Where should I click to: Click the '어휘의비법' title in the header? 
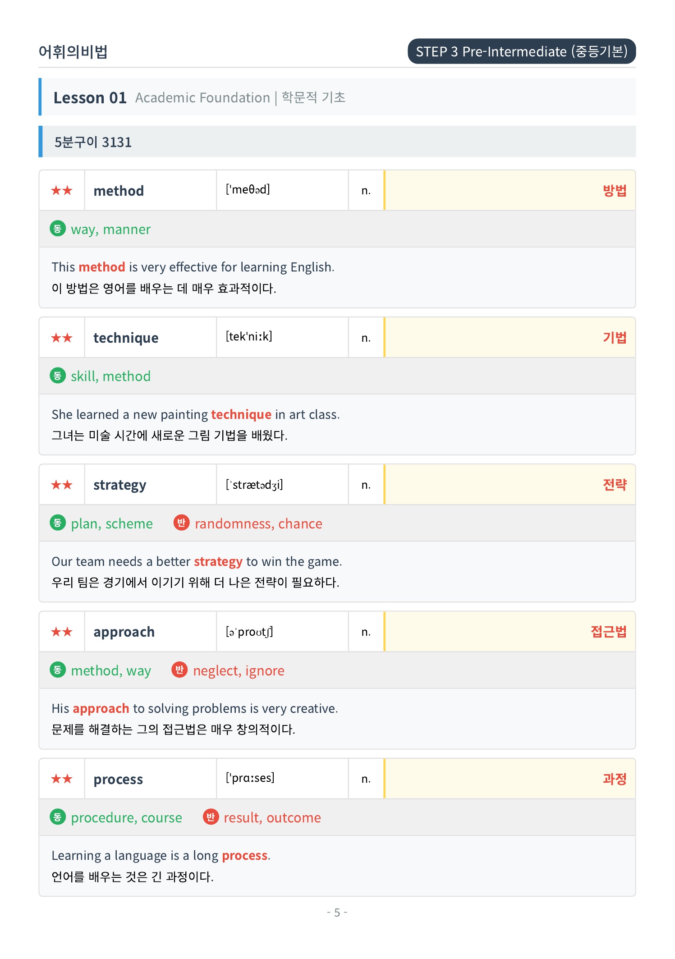[73, 52]
